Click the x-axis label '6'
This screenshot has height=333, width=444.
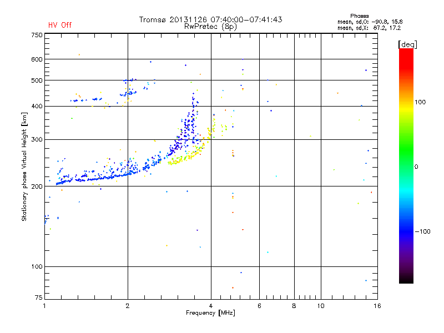(259, 306)
